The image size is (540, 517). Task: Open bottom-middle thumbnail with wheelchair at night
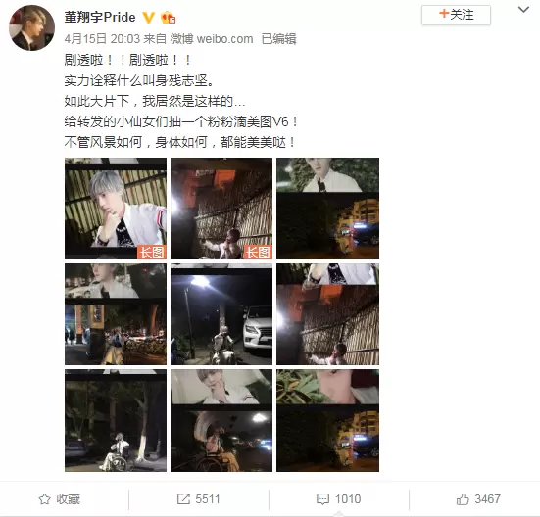point(221,420)
